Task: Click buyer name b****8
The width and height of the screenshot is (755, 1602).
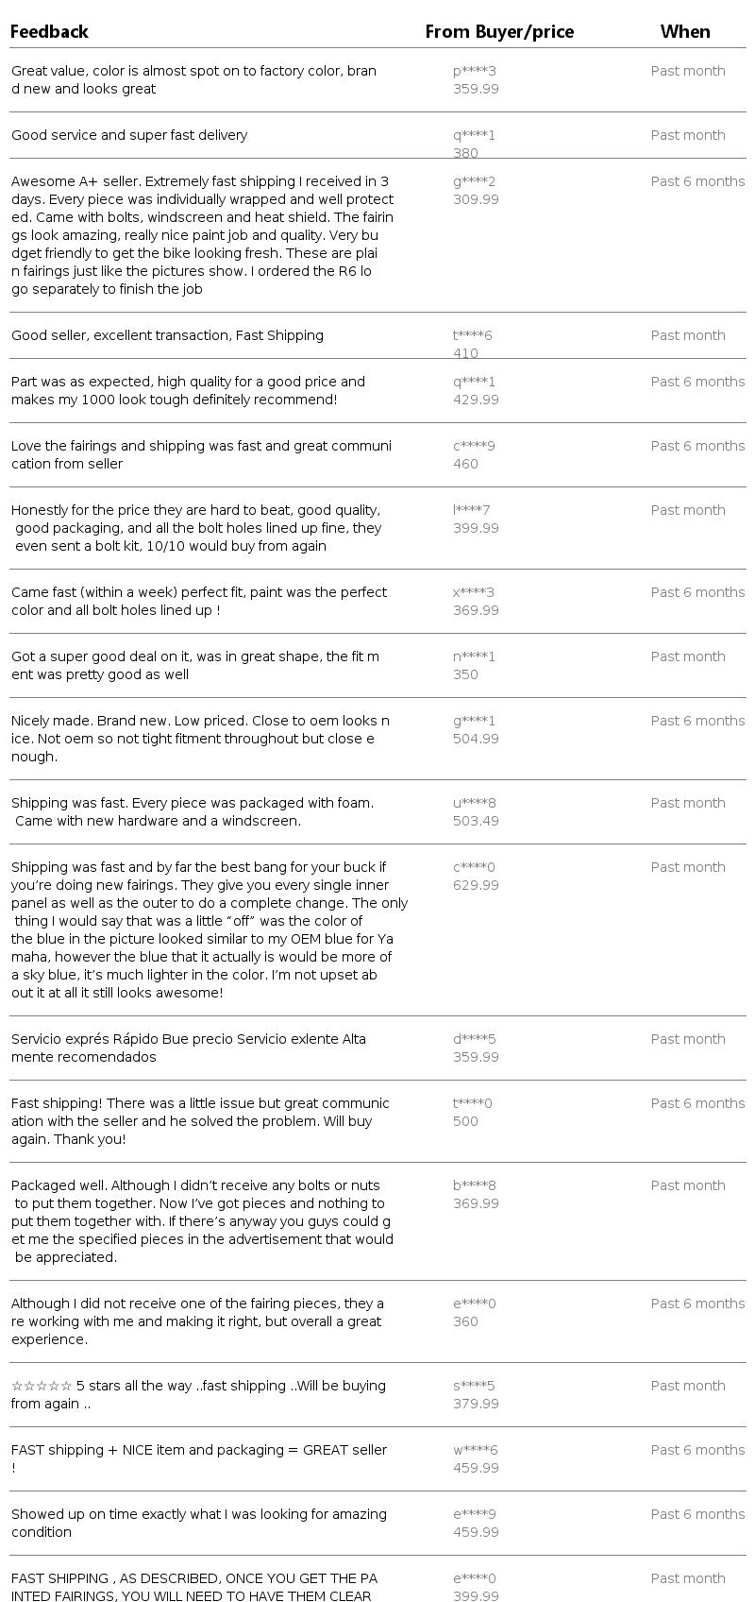Action: (x=474, y=1185)
